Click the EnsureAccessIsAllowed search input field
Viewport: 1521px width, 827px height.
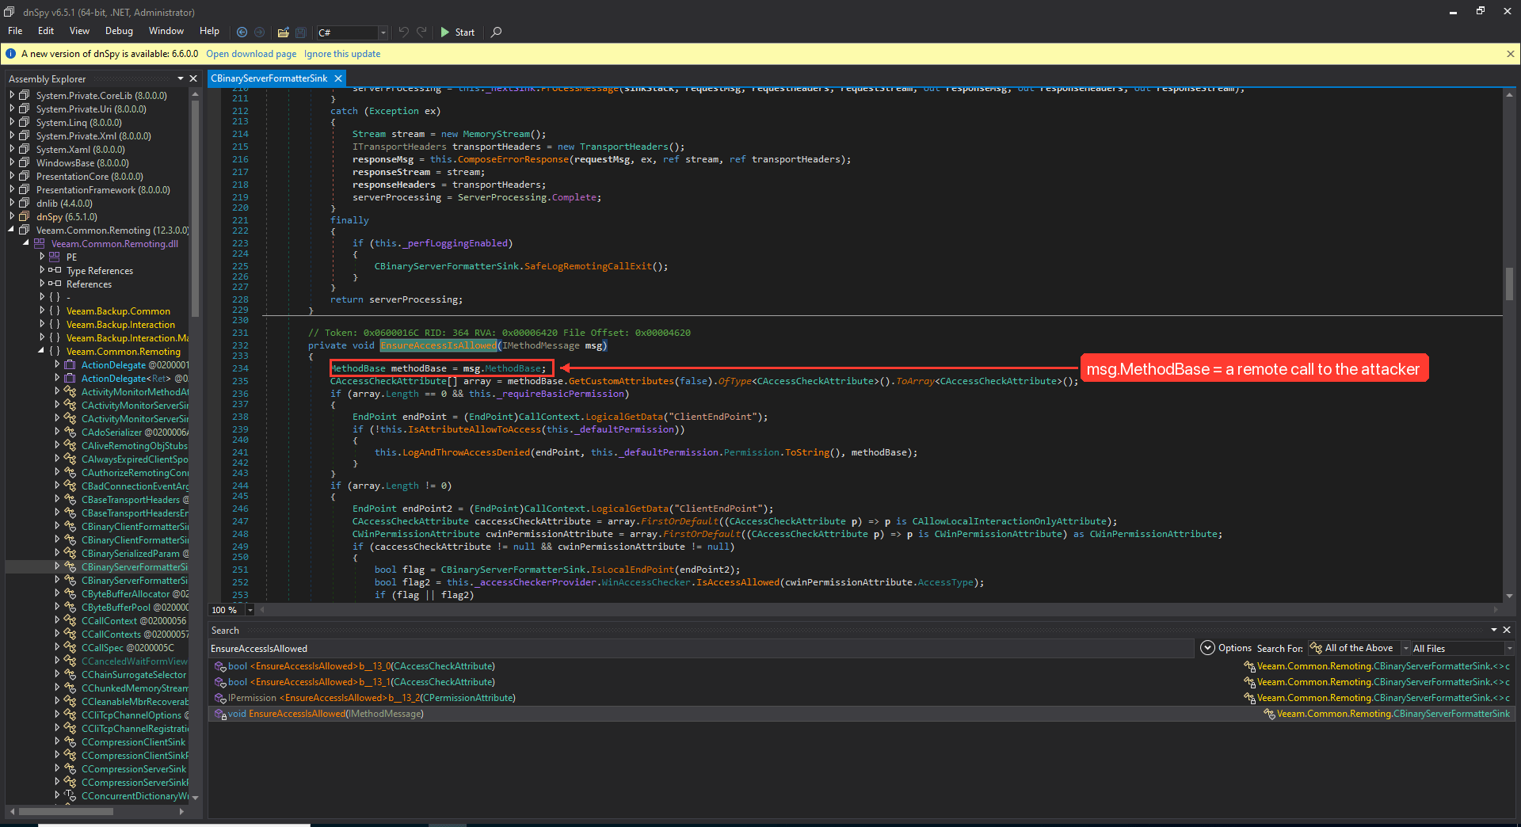pyautogui.click(x=700, y=648)
